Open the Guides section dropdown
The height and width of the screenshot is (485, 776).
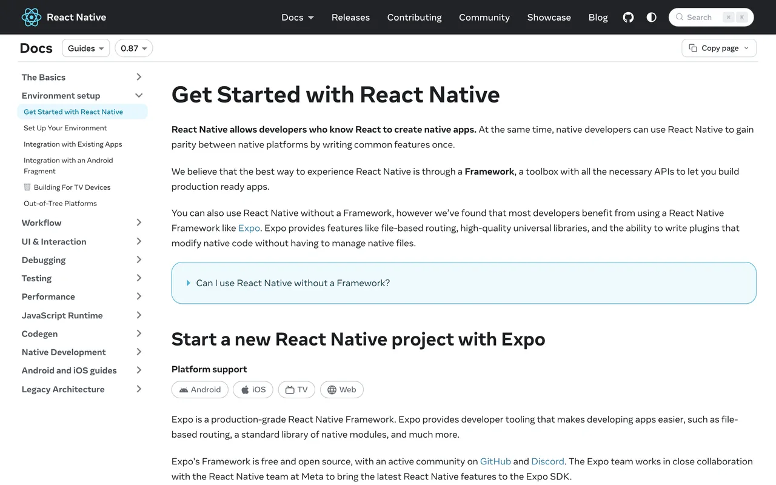pyautogui.click(x=85, y=48)
